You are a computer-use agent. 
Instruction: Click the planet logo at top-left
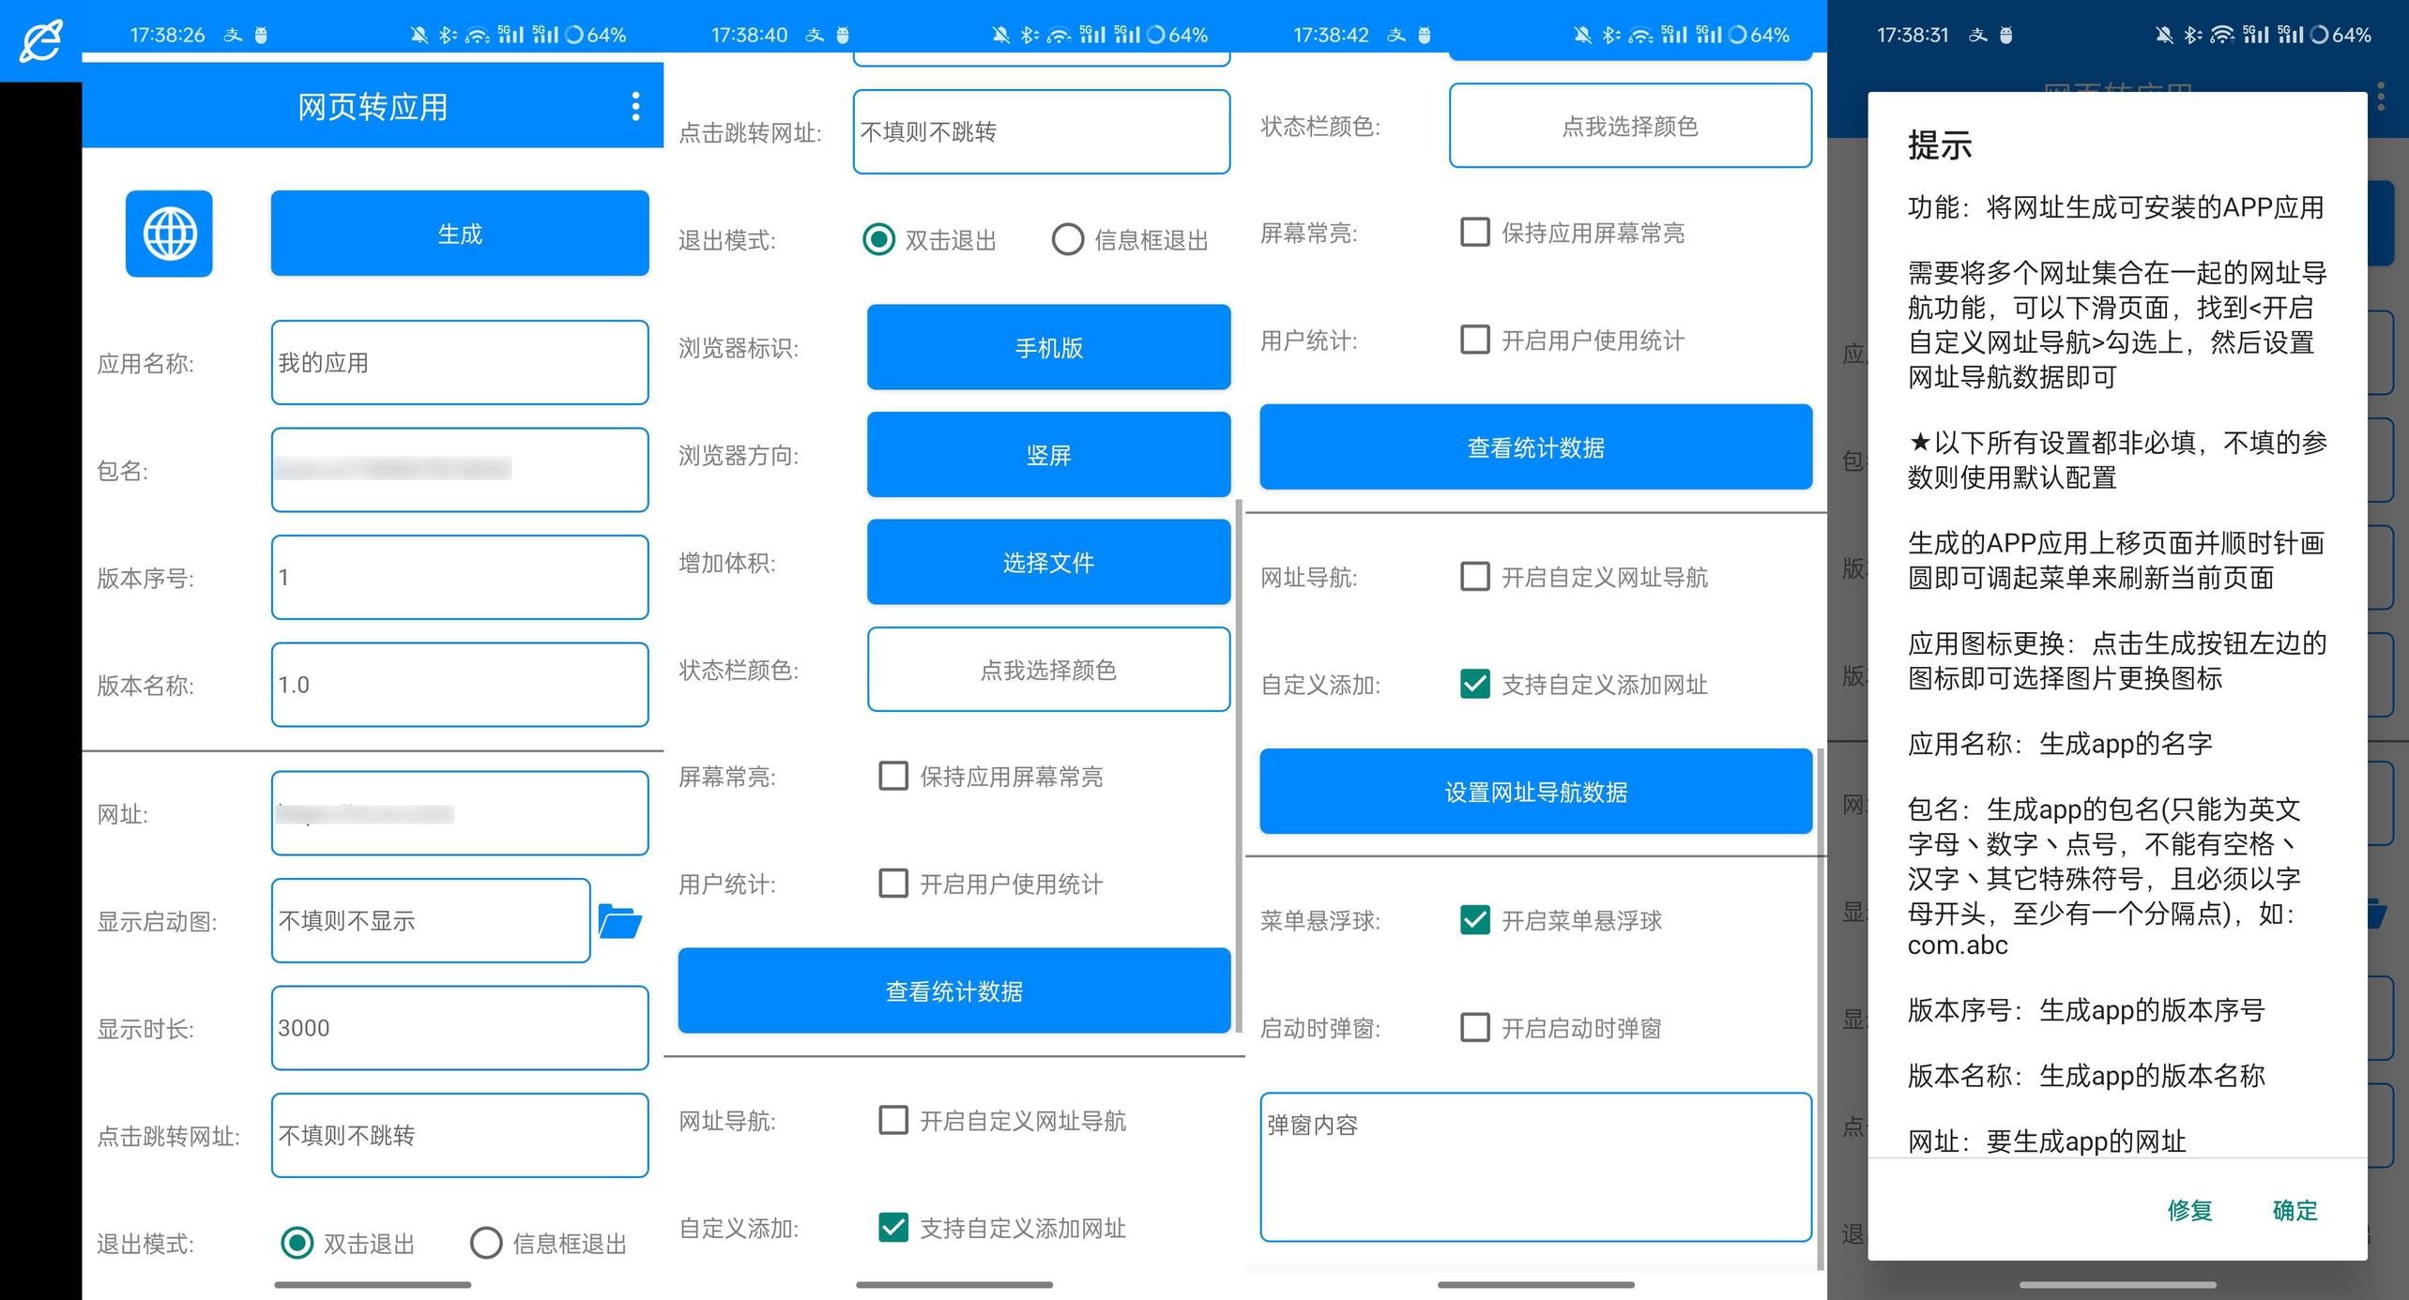click(40, 40)
